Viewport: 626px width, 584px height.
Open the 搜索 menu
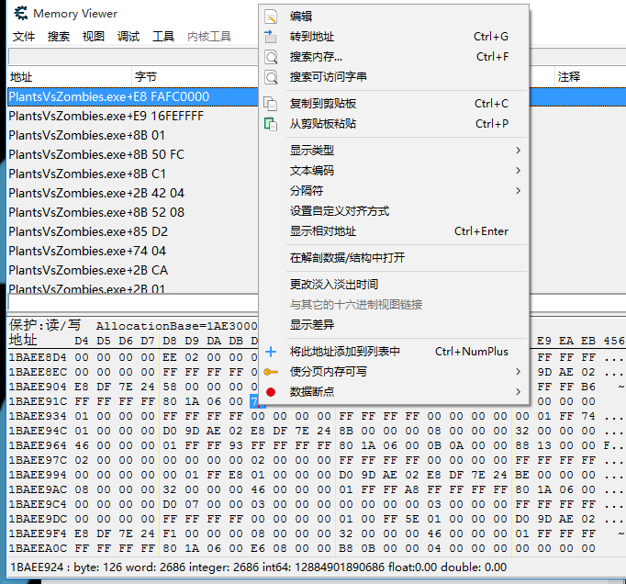[x=59, y=37]
